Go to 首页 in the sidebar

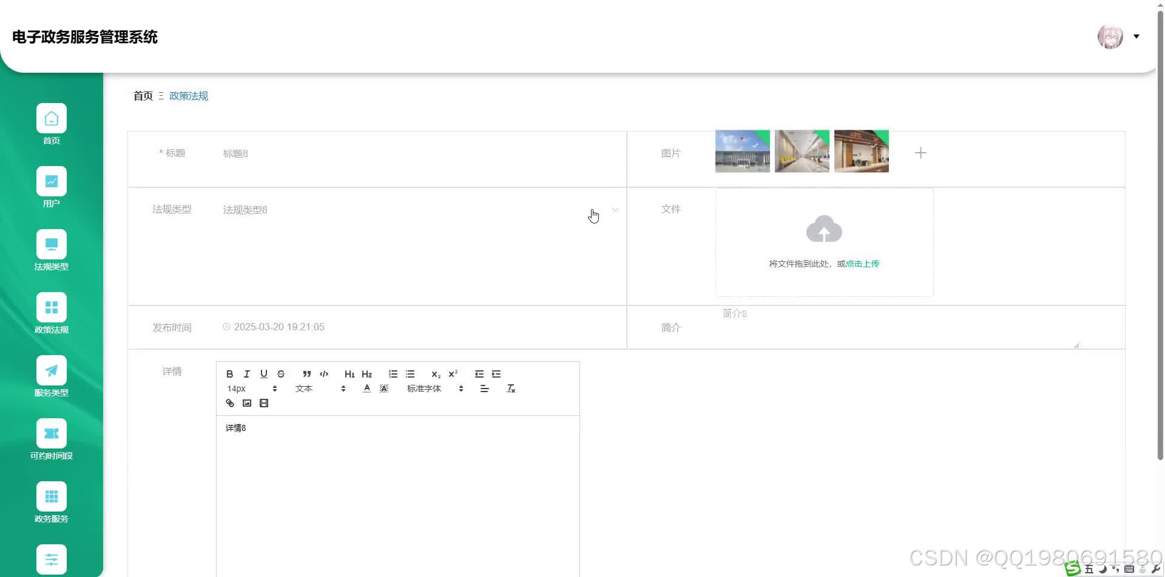pyautogui.click(x=52, y=124)
